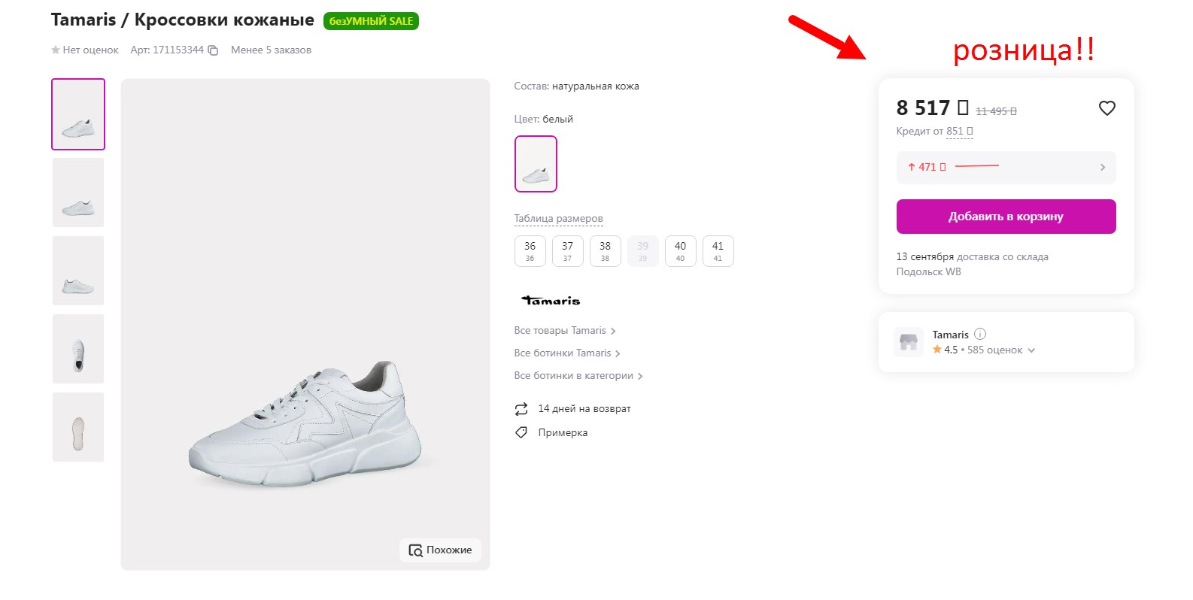This screenshot has width=1193, height=600.
Task: Click the current price 8 517
Action: [932, 108]
